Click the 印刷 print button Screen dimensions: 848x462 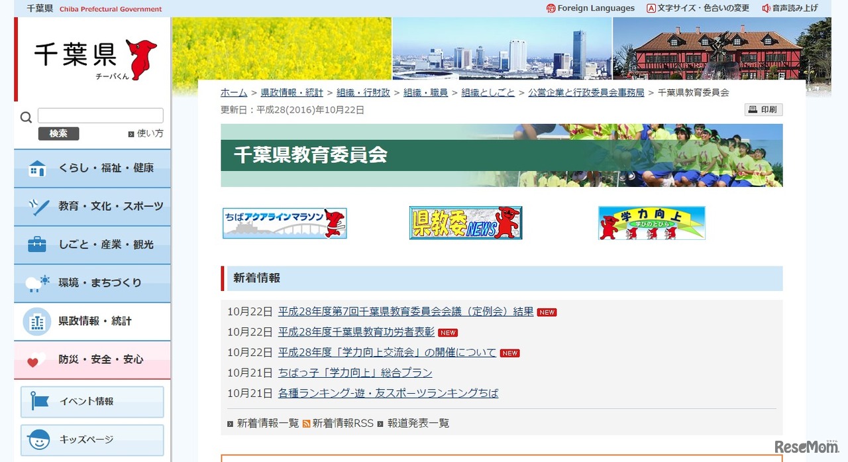[x=763, y=109]
